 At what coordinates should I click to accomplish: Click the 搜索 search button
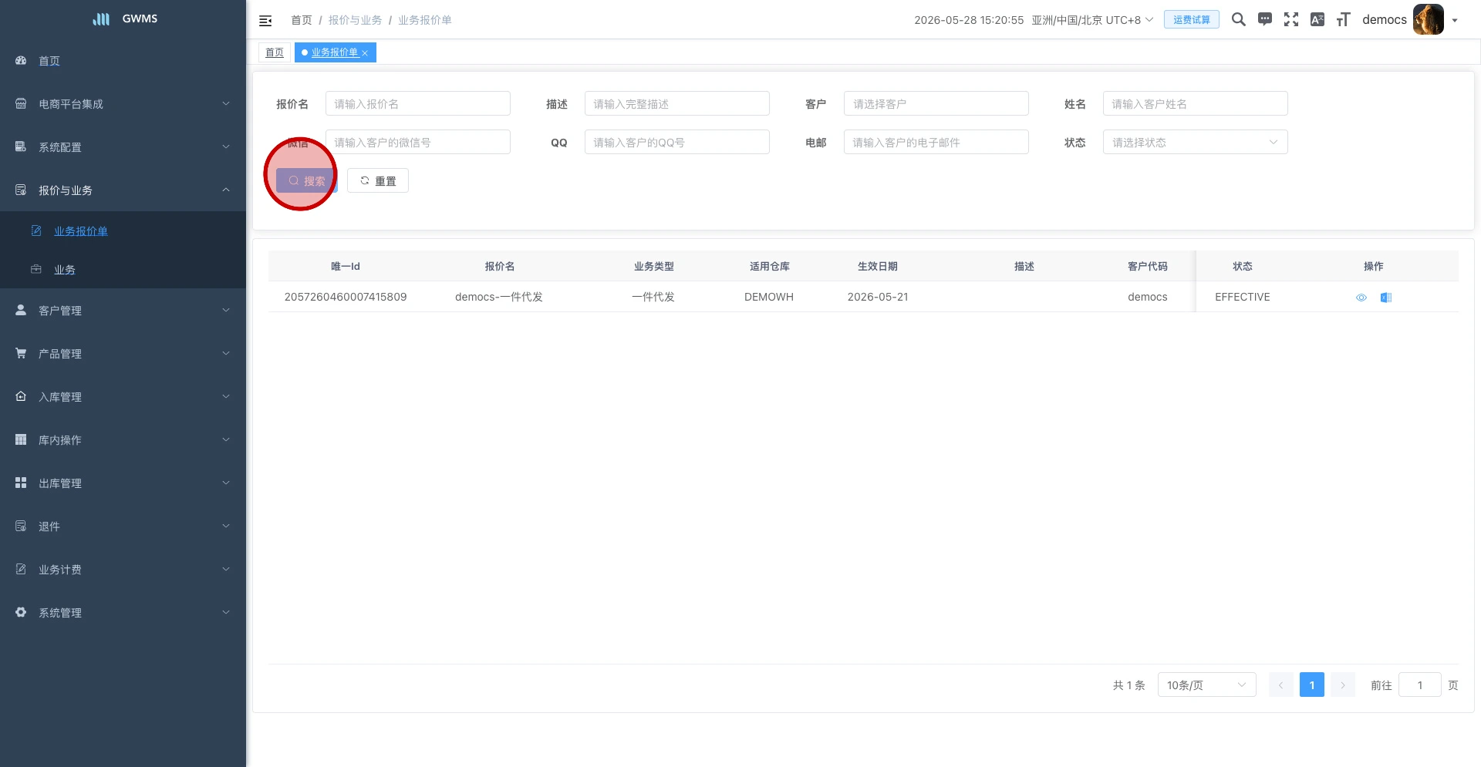point(307,180)
